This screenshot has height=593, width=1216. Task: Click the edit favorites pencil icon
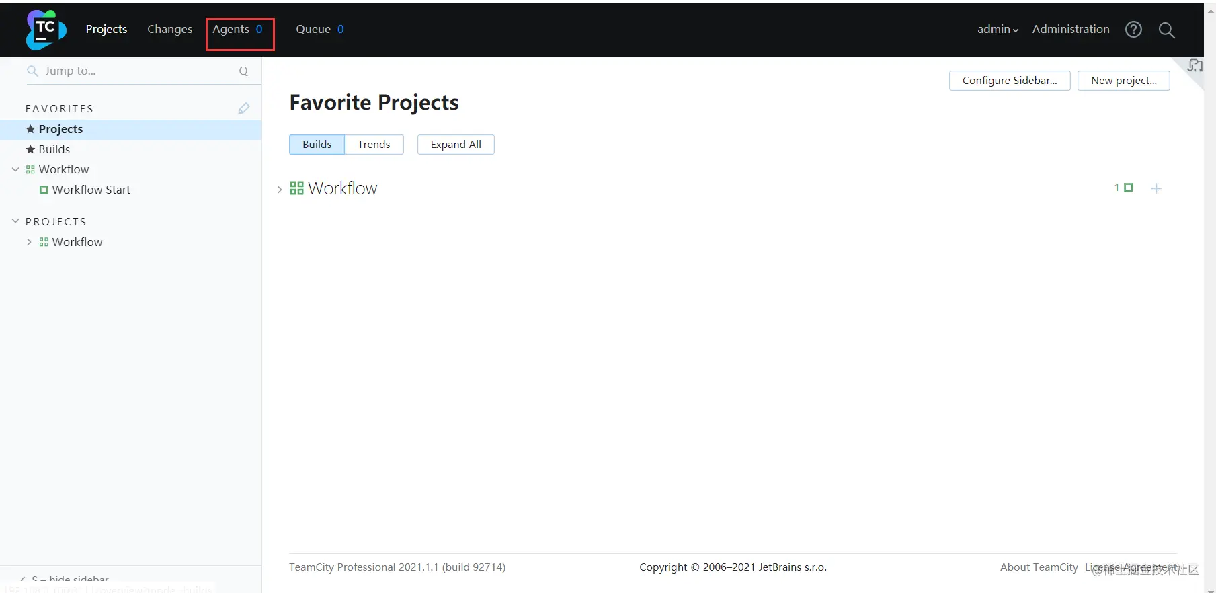coord(244,108)
